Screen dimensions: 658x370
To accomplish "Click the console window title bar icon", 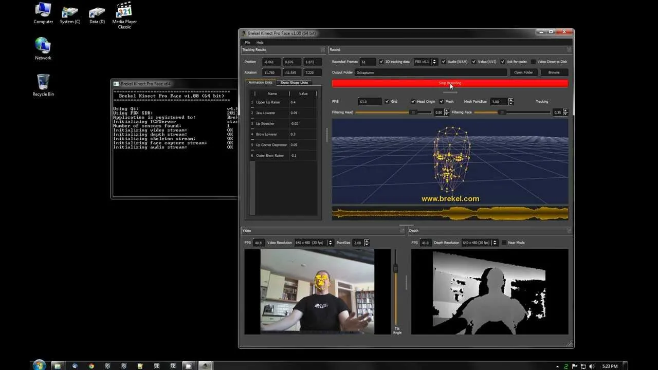I will tap(116, 84).
